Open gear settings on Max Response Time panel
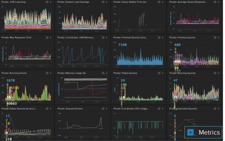This screenshot has height=141, width=225. 47,37
